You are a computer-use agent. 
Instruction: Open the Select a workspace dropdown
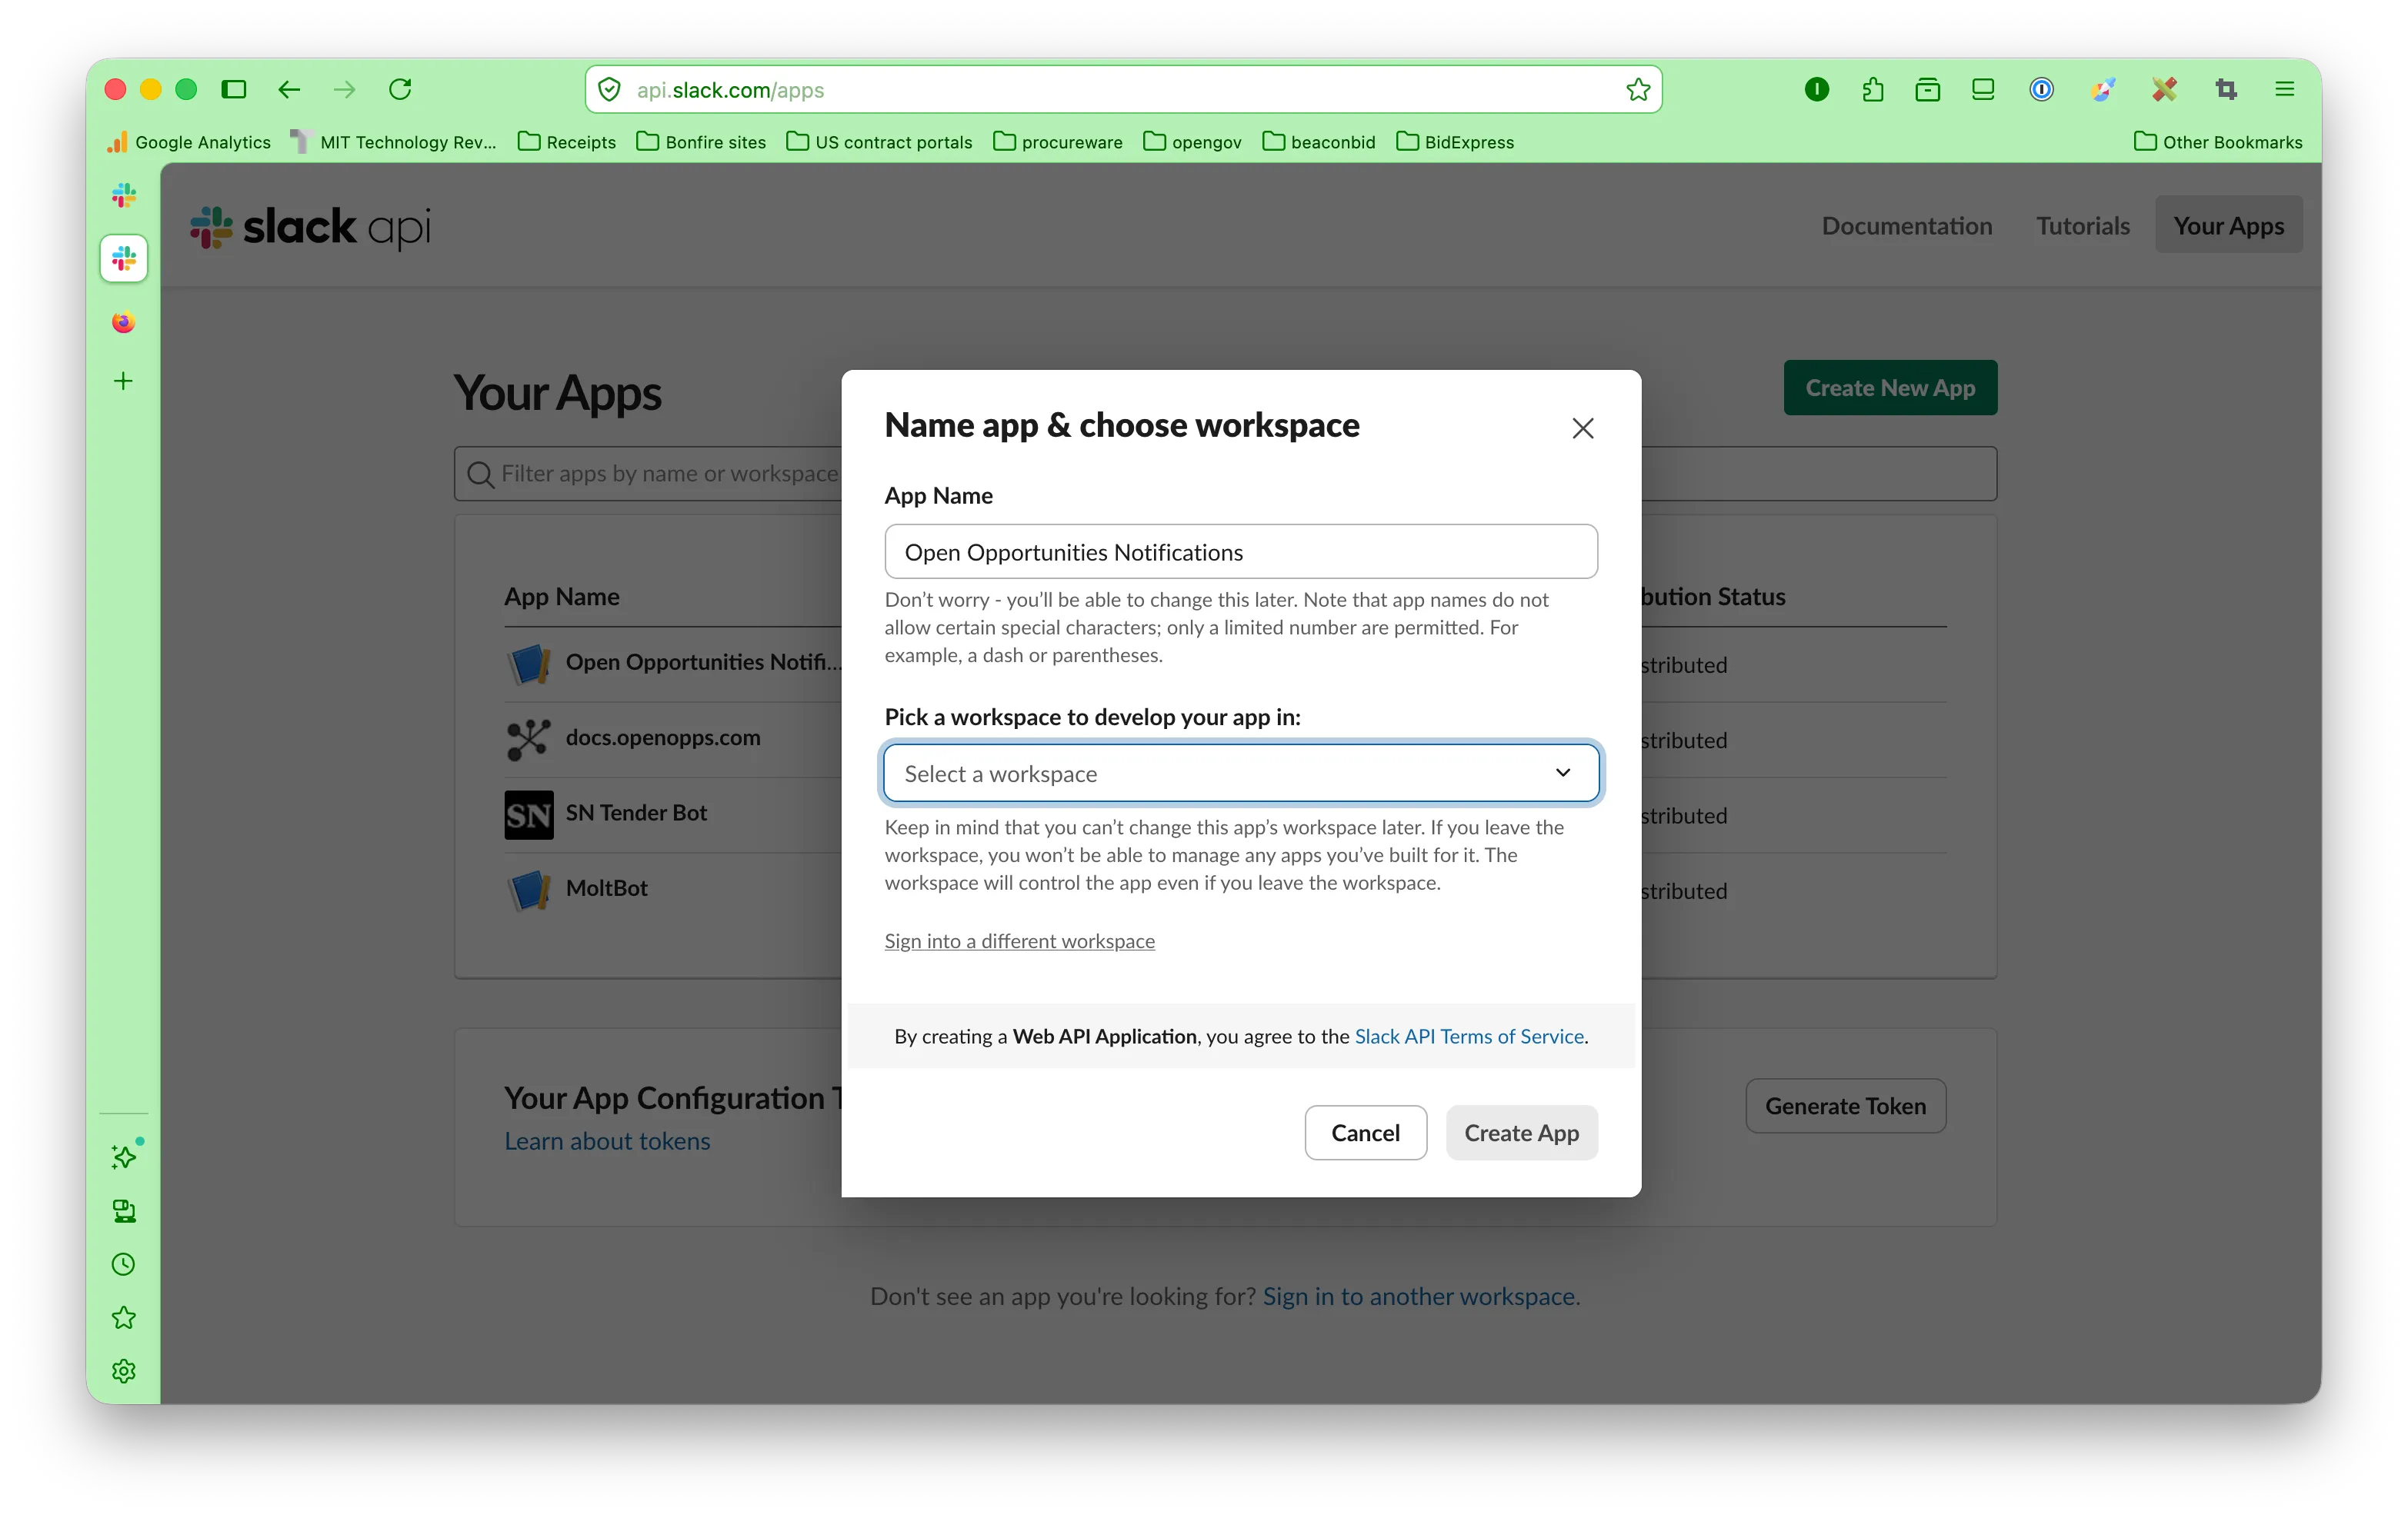[1240, 773]
